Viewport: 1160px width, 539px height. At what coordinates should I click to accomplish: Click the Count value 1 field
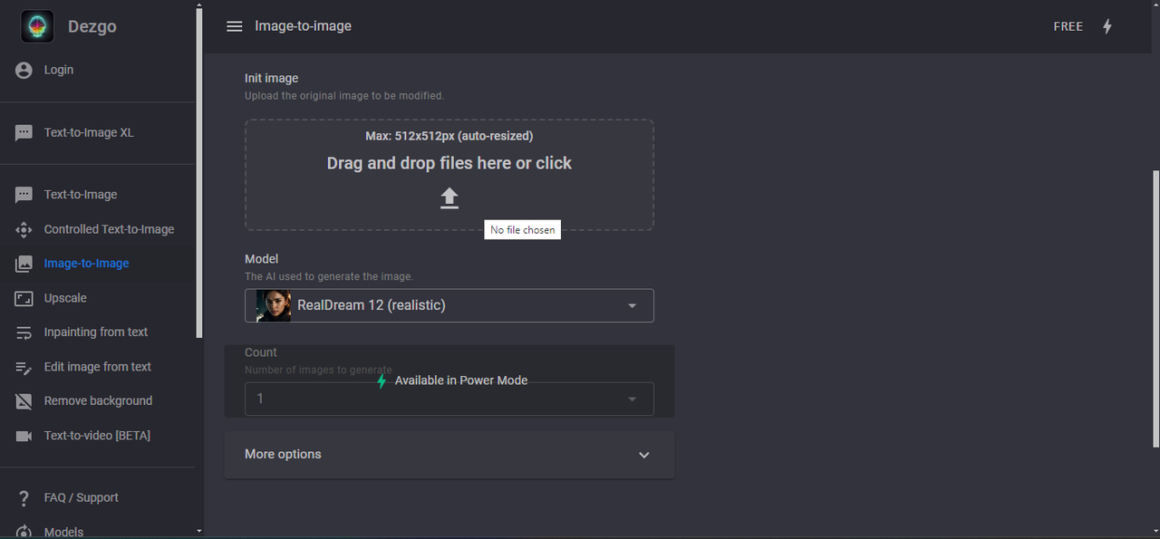449,399
